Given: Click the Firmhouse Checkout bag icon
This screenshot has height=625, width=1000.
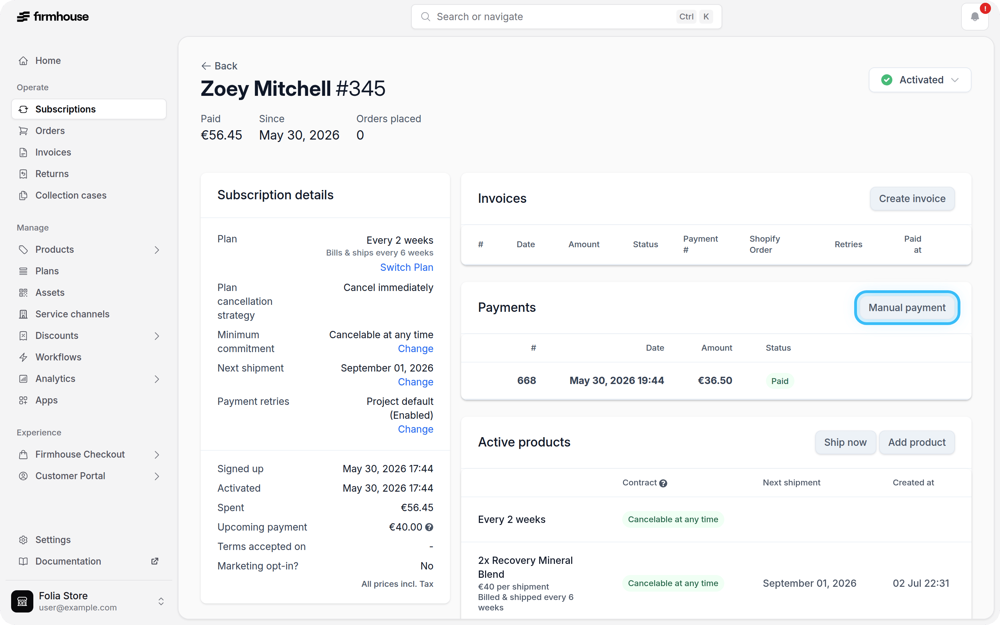Looking at the screenshot, I should (x=23, y=454).
